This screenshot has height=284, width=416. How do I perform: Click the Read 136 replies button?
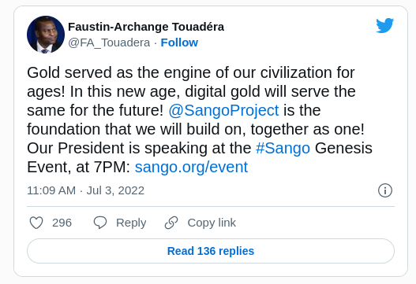point(211,251)
